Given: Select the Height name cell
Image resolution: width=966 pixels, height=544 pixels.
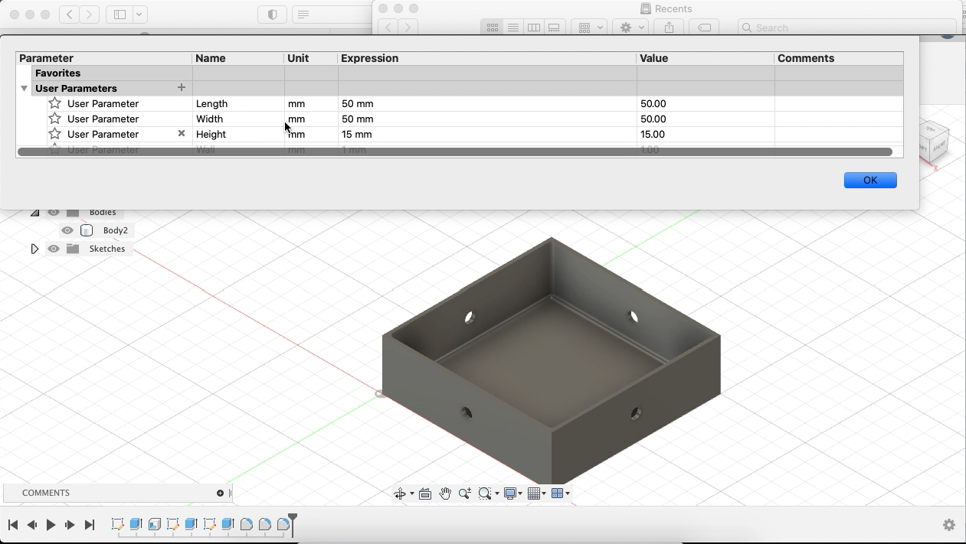Looking at the screenshot, I should [238, 134].
